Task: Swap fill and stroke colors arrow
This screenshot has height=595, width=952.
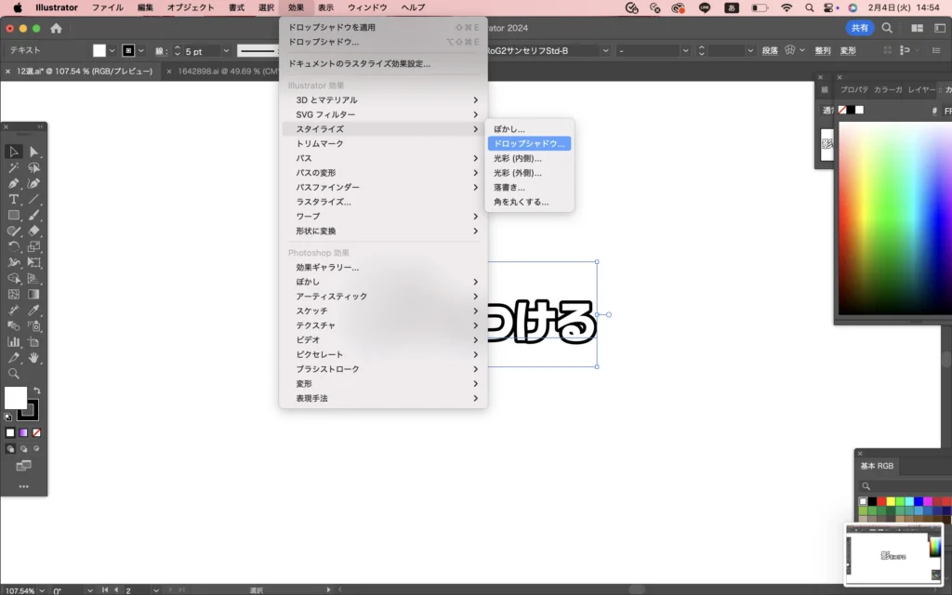Action: tap(37, 391)
